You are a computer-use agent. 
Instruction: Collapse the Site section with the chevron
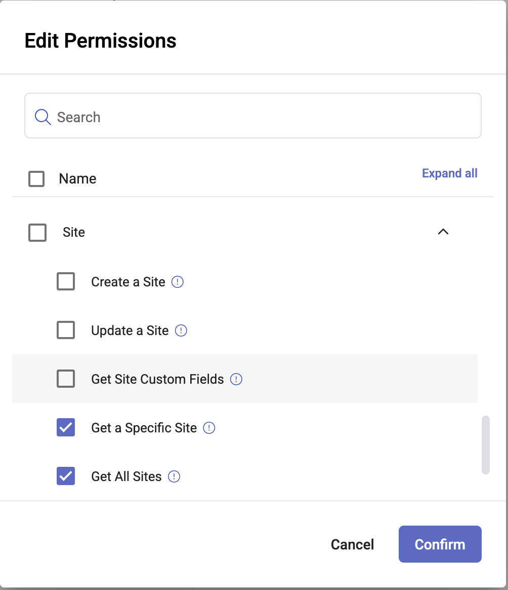click(x=443, y=232)
